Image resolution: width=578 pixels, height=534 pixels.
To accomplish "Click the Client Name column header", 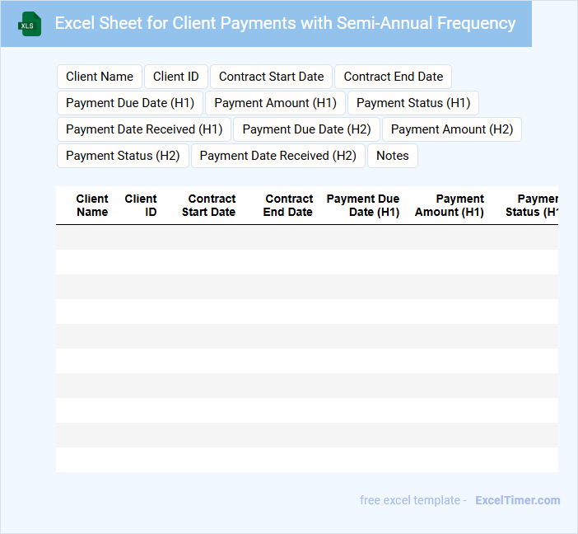I will 92,205.
